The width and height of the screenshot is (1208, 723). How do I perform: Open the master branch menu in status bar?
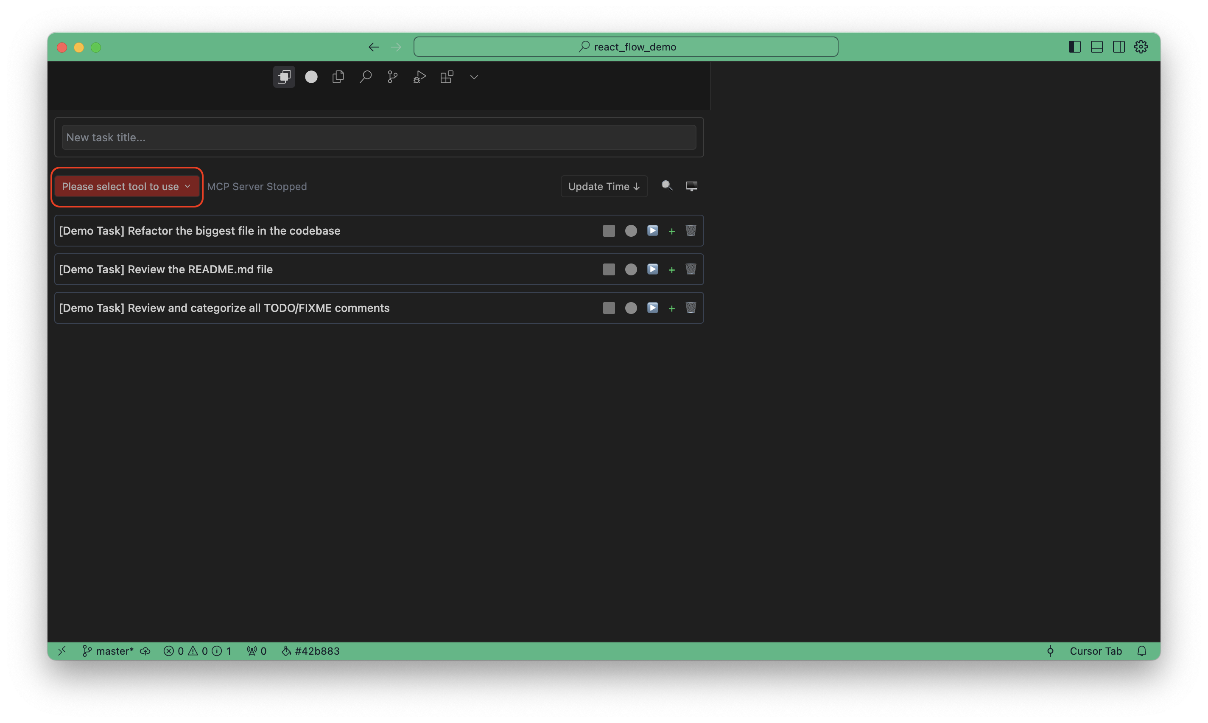pyautogui.click(x=108, y=651)
